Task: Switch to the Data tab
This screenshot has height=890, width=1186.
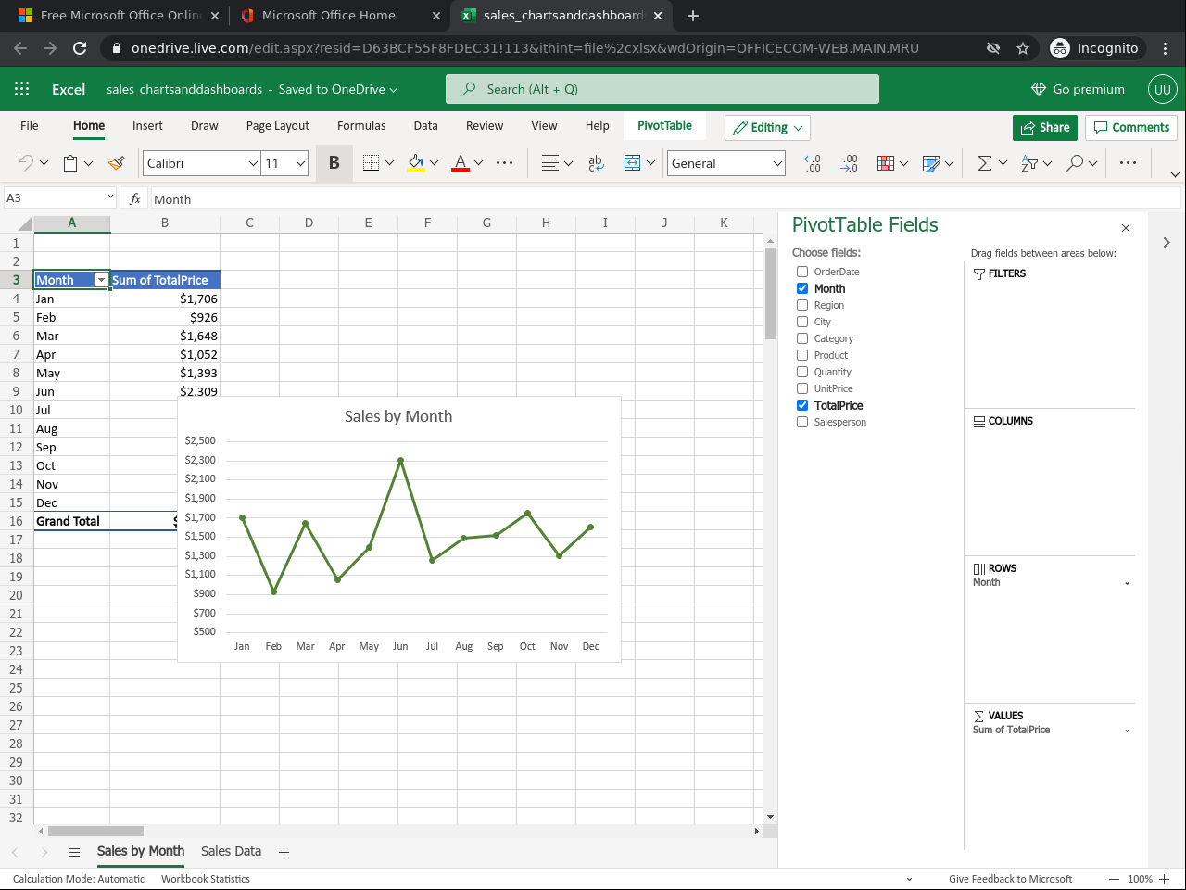Action: click(426, 126)
